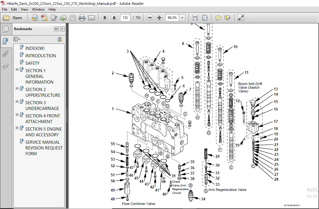Open the bookmark options dropdown menu
Screen dimensions: 319x209
pos(17,39)
